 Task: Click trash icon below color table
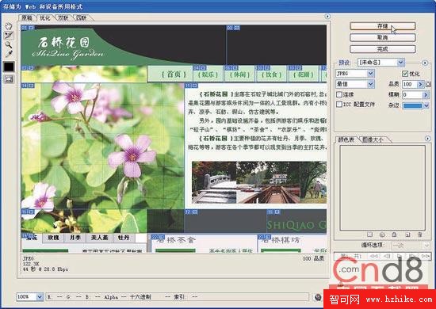coord(420,235)
